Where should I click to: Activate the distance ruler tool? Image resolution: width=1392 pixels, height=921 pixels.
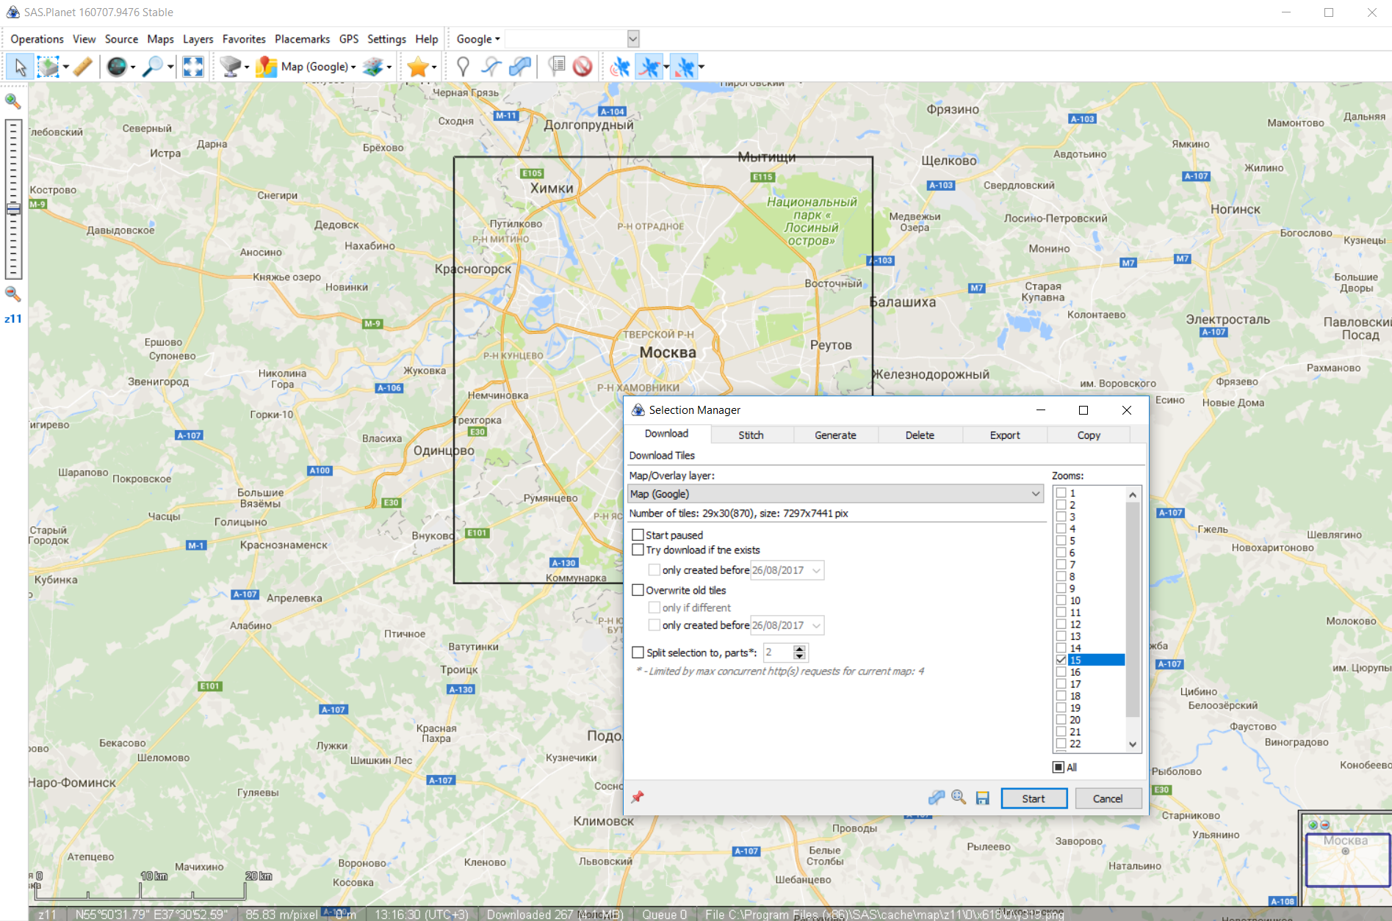click(83, 67)
